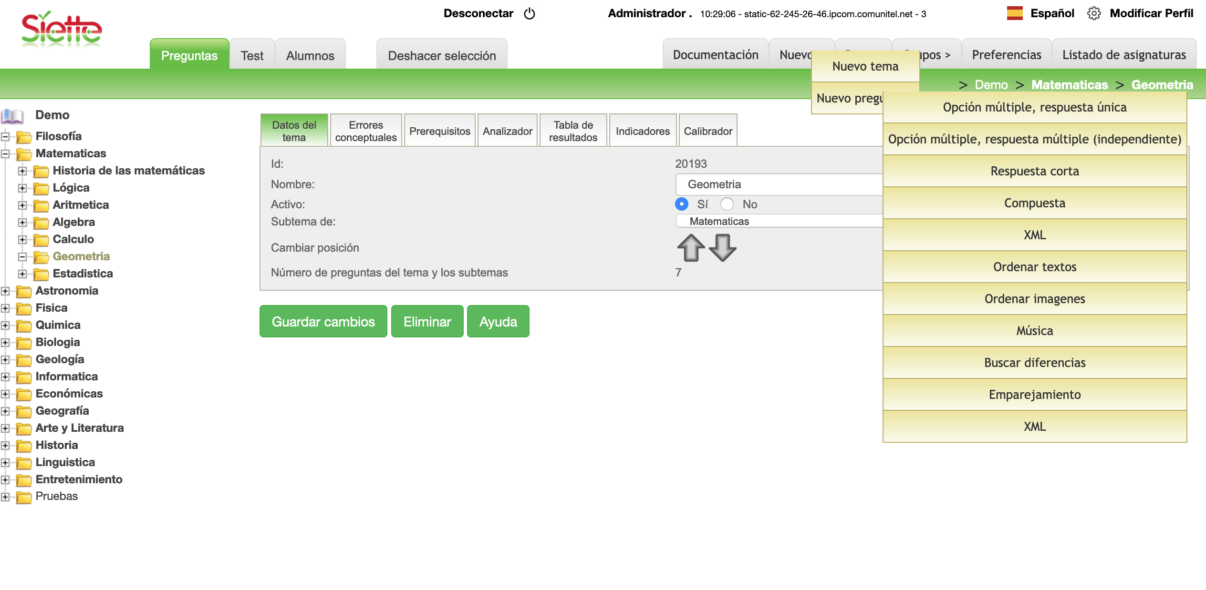Select the No radio button for Activo
Screen dimensions: 1206x590
[x=727, y=204]
